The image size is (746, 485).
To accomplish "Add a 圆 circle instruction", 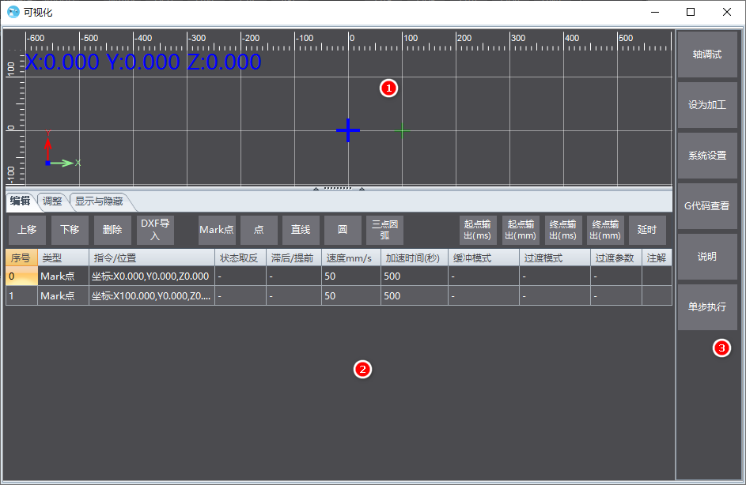I will pyautogui.click(x=343, y=230).
